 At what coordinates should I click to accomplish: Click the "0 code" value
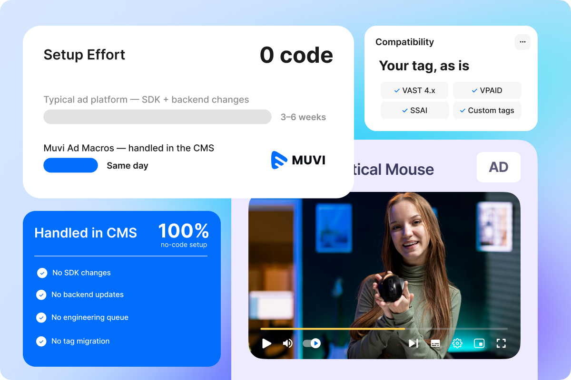(x=296, y=55)
